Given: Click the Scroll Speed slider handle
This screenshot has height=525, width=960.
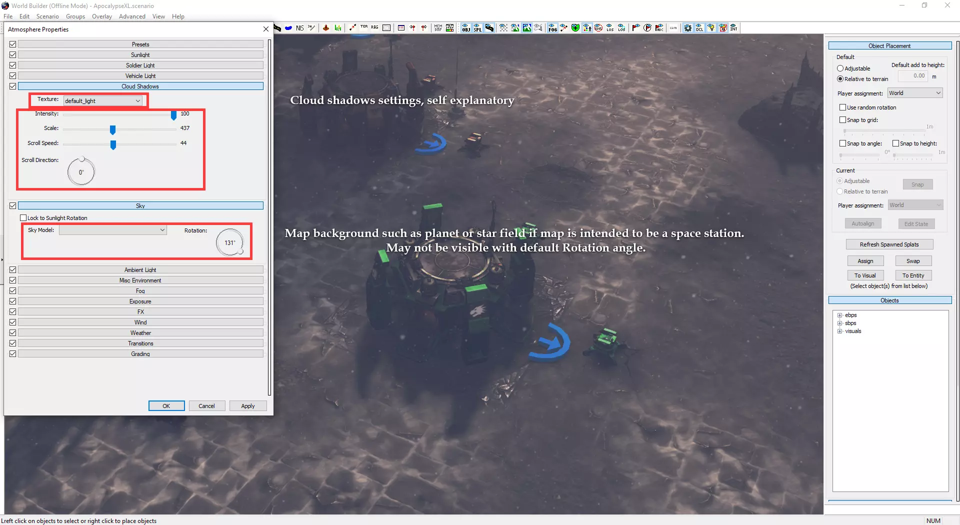Looking at the screenshot, I should [x=113, y=145].
